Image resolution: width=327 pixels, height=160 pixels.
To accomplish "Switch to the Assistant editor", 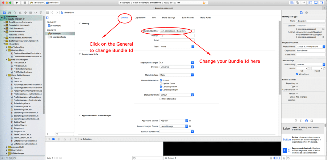I will 297,3.
